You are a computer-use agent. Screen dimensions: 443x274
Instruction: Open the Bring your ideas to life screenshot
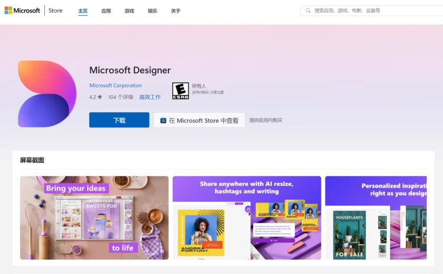click(94, 218)
